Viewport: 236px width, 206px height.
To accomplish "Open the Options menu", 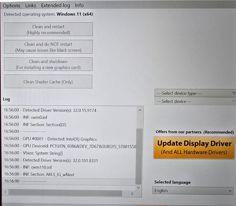I will pyautogui.click(x=11, y=6).
